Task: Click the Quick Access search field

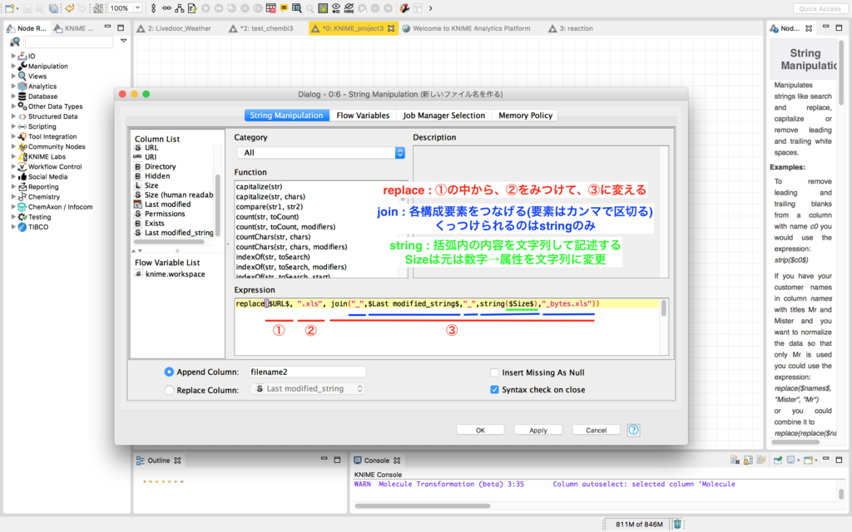Action: tap(820, 8)
